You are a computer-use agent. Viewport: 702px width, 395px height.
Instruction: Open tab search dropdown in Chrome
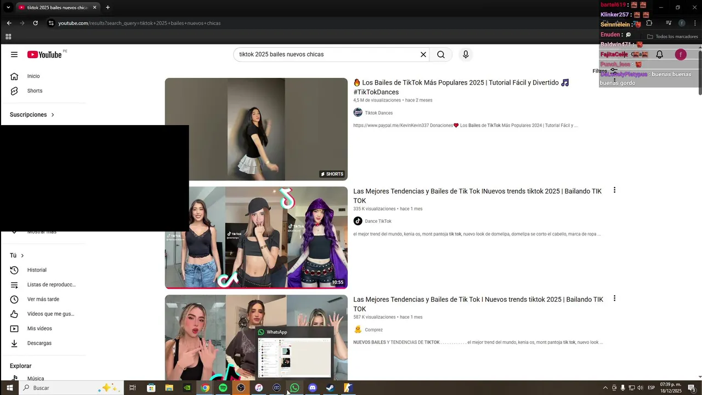(8, 8)
